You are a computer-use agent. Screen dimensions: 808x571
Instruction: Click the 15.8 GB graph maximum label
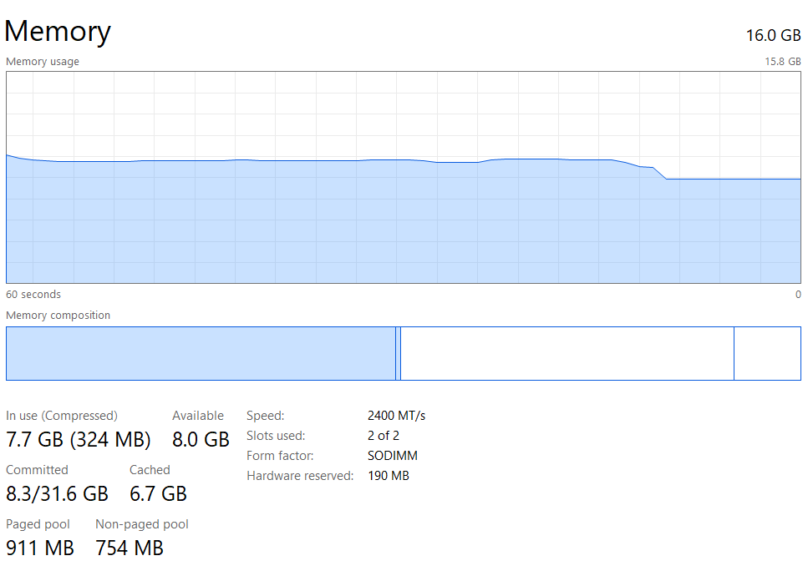783,62
